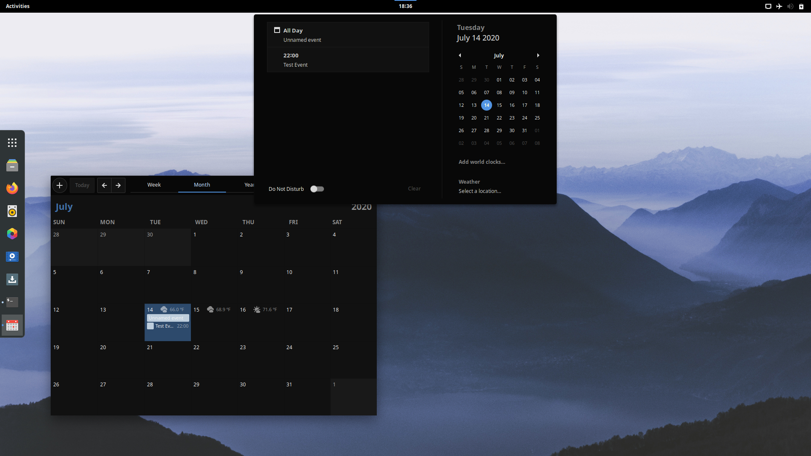Click the plus button to add event
This screenshot has height=456, width=811.
pos(60,185)
